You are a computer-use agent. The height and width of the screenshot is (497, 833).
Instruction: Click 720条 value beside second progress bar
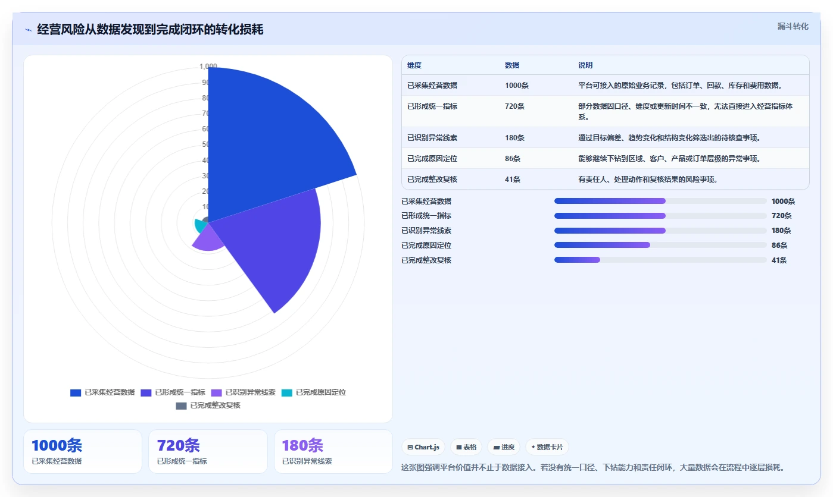[x=781, y=216]
